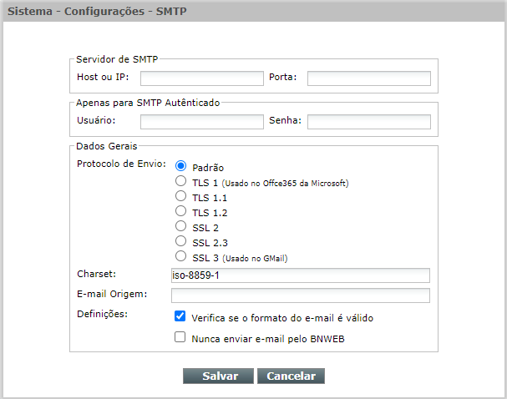Select the Padrão protocol radio button
This screenshot has width=507, height=399.
pos(180,167)
